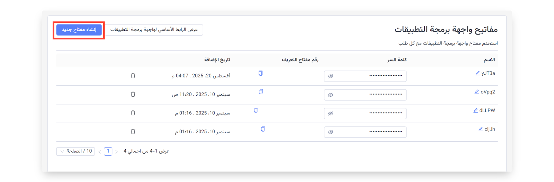Edit the name of key oVpq2

[x=477, y=92]
